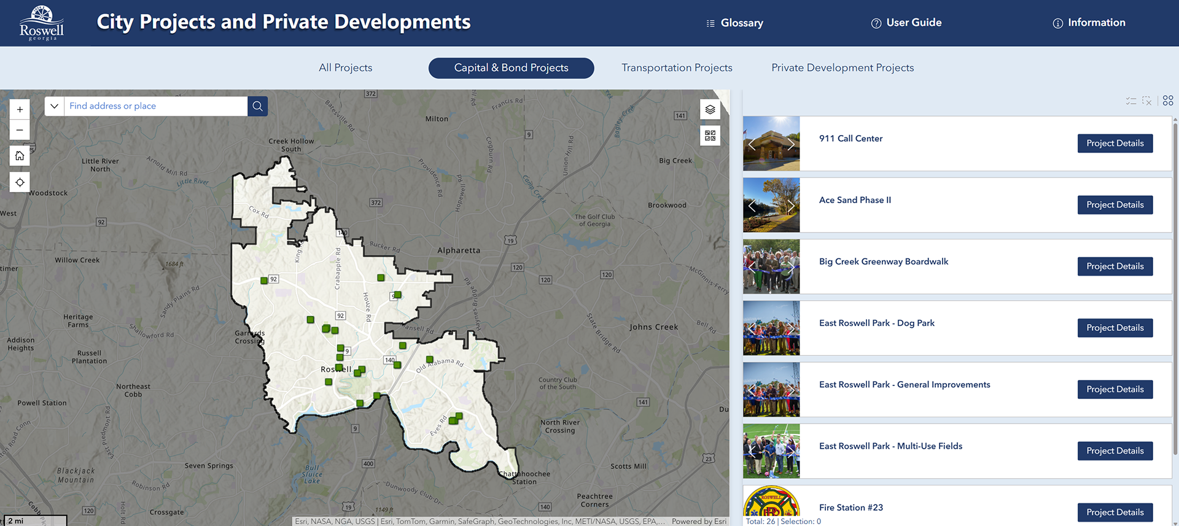Reset map to home extent
Viewport: 1179px width, 526px height.
pos(20,156)
